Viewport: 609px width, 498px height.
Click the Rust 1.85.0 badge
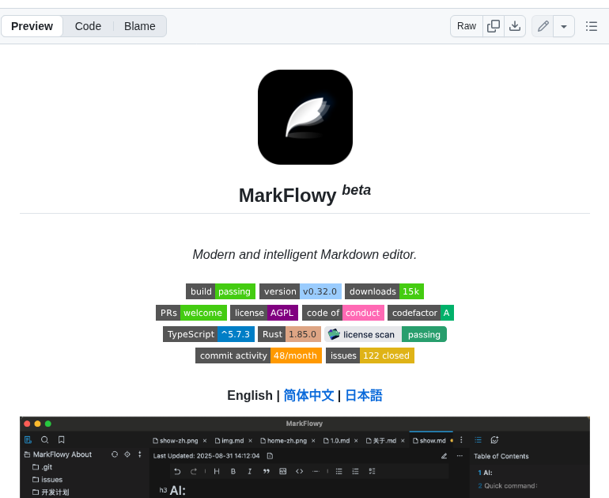tap(289, 334)
